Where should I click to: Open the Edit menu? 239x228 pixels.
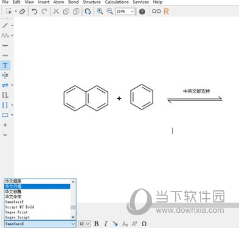[x=16, y=2]
